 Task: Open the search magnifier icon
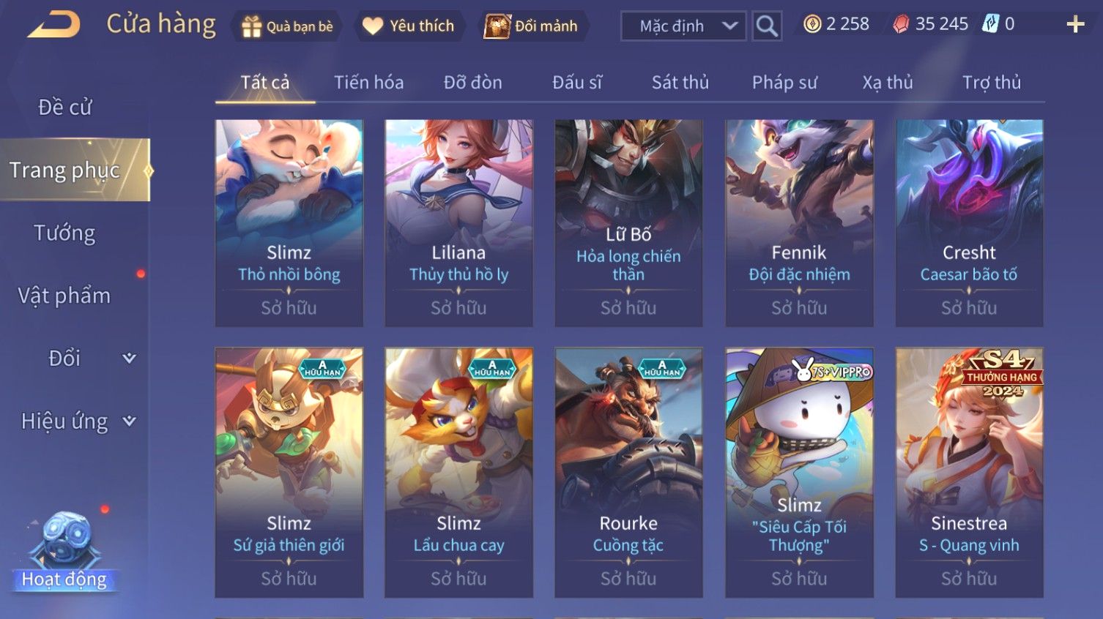point(767,26)
